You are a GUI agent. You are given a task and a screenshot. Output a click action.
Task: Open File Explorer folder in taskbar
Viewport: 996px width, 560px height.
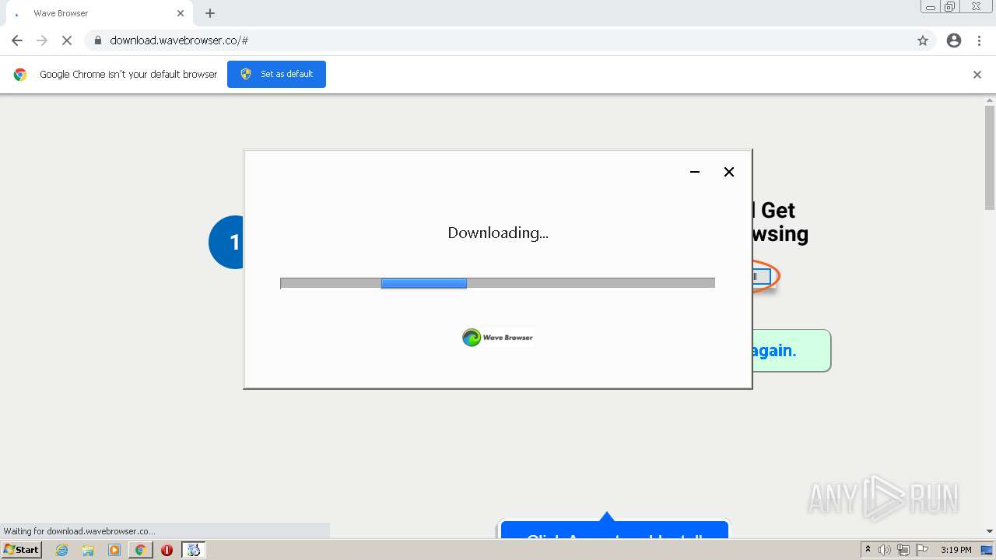(x=88, y=550)
